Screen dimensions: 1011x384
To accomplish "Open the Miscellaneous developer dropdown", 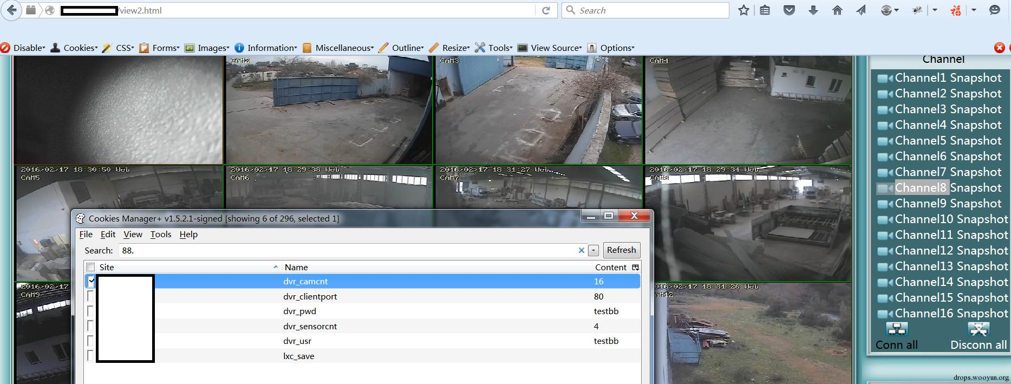I will (338, 48).
